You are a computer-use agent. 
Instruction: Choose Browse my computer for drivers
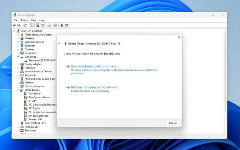tap(94, 87)
